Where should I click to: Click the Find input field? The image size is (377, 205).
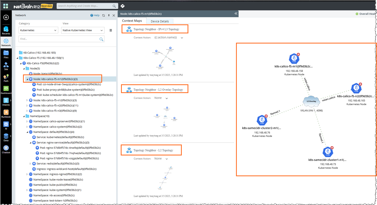[59, 39]
